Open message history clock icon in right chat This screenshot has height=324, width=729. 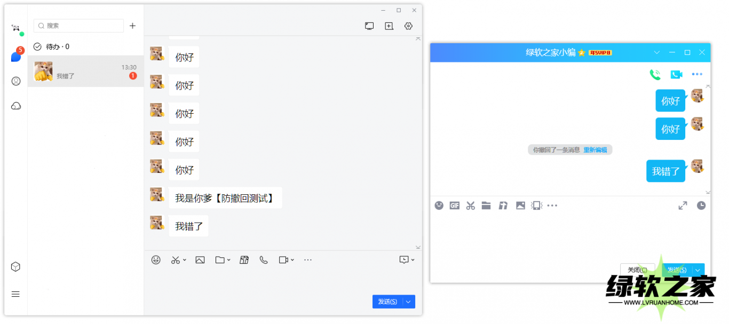point(701,206)
